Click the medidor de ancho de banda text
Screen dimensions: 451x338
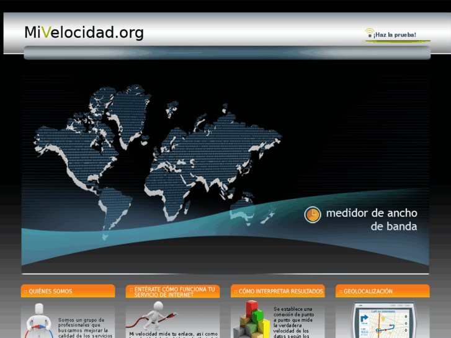(x=372, y=220)
